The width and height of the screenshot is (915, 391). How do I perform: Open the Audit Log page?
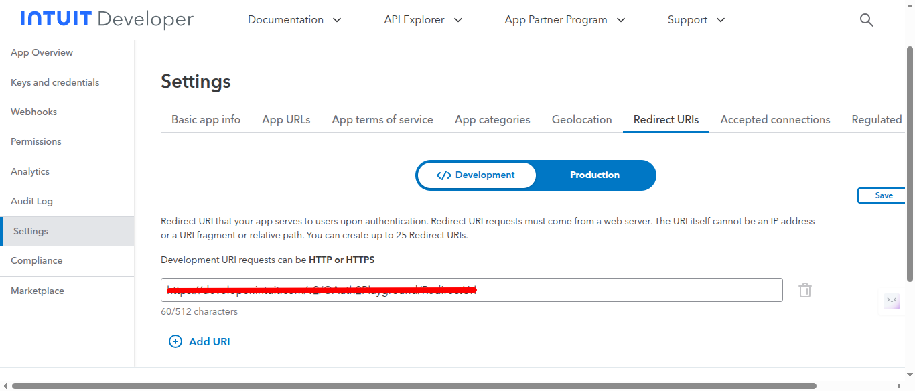pos(31,201)
